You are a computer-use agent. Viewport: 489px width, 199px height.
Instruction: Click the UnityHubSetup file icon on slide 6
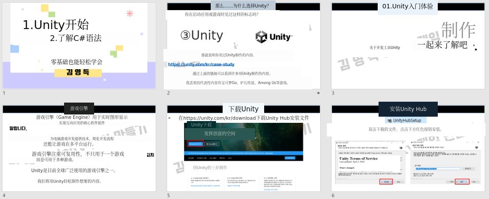click(x=390, y=121)
